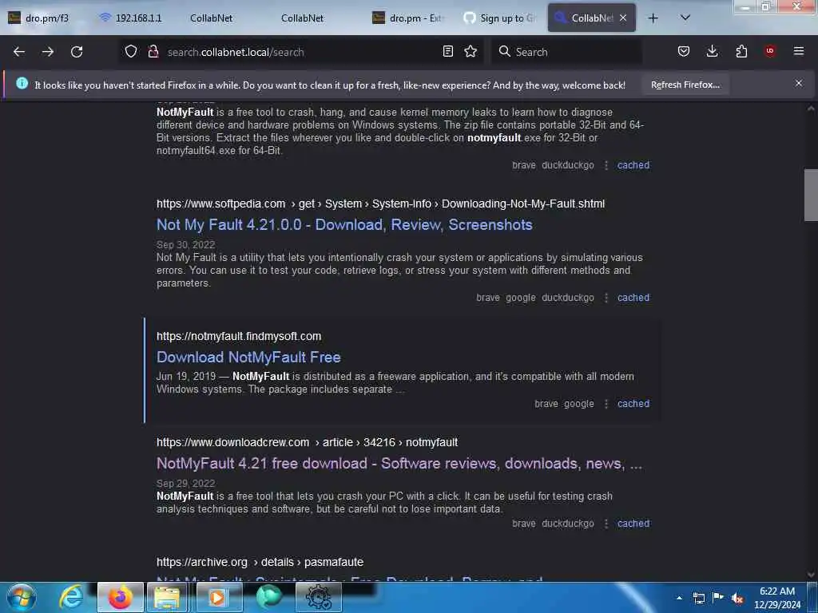The image size is (818, 613).
Task: Open cached copy of downloadcrew result
Action: click(x=633, y=524)
